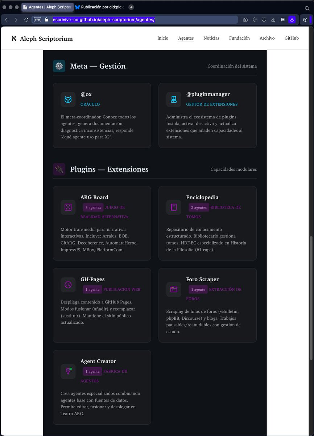
Task: Click the GH-Pages card icon
Action: coord(68,285)
